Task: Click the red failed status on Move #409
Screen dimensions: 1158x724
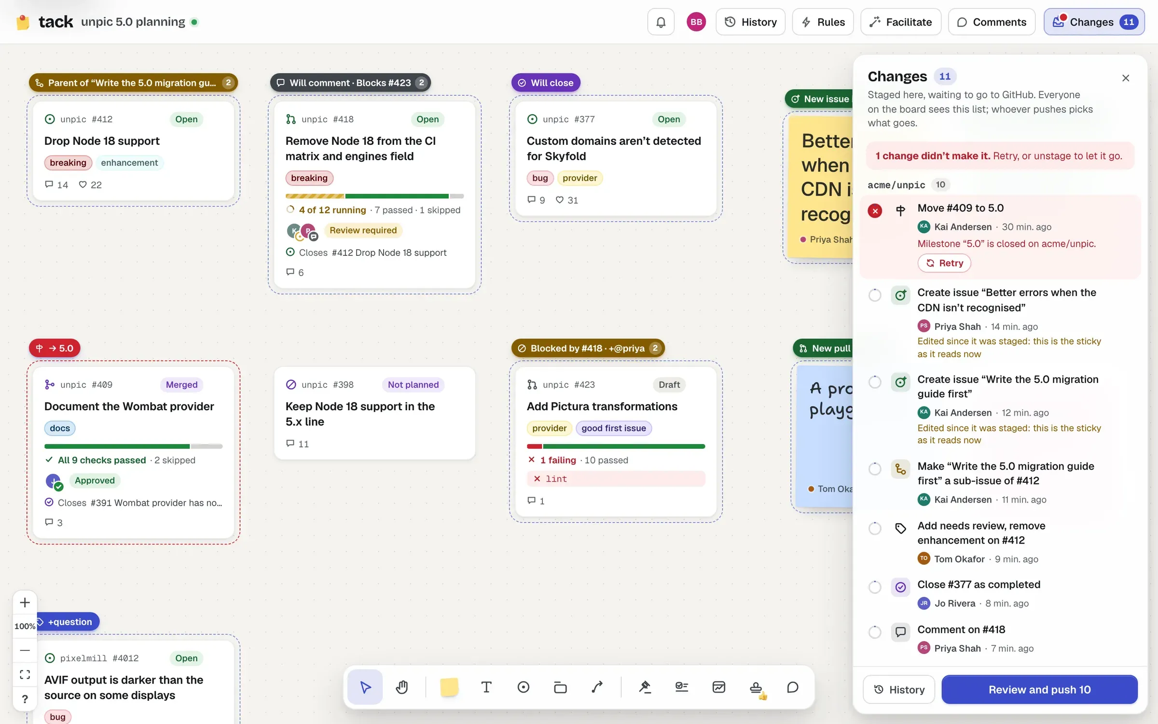Action: [875, 210]
